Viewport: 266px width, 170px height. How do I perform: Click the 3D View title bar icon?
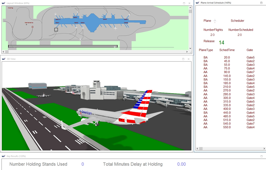[x=4, y=59]
